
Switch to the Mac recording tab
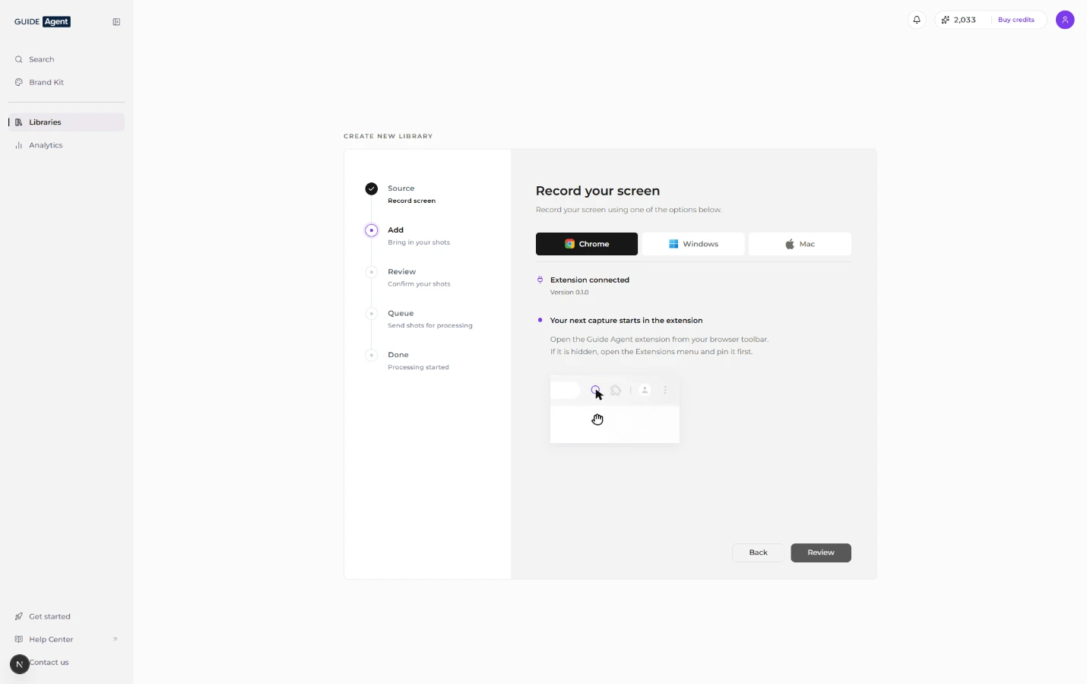(800, 244)
